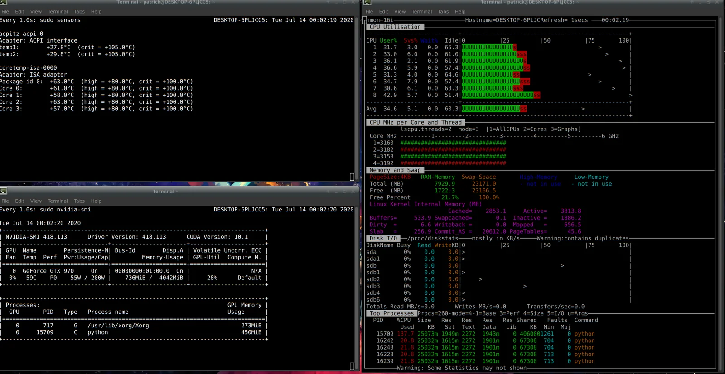
Task: Open Tabs menu in the sensors terminal
Action: pyautogui.click(x=79, y=12)
